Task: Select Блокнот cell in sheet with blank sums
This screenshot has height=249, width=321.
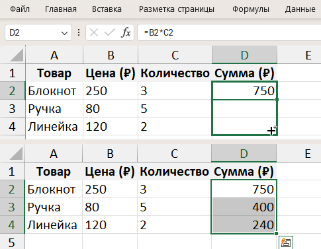Action: (54, 90)
